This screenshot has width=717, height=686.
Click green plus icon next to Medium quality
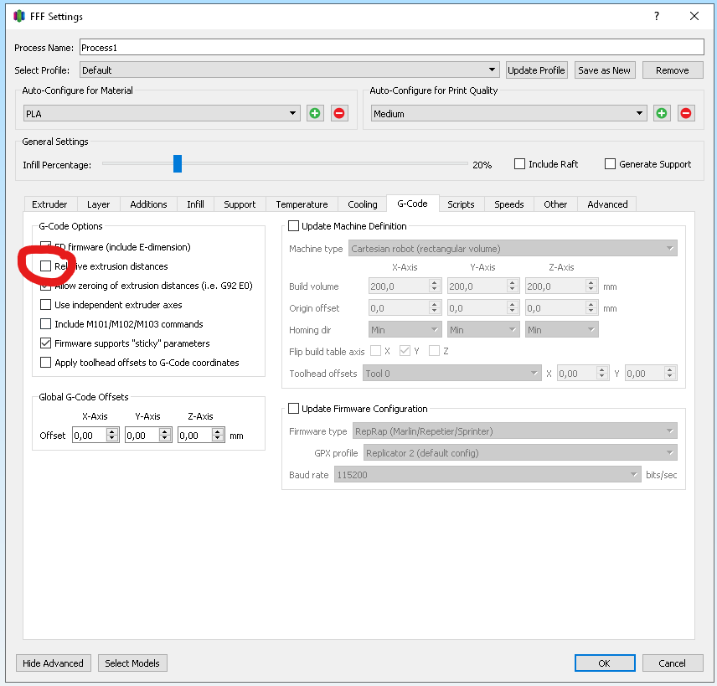click(662, 113)
